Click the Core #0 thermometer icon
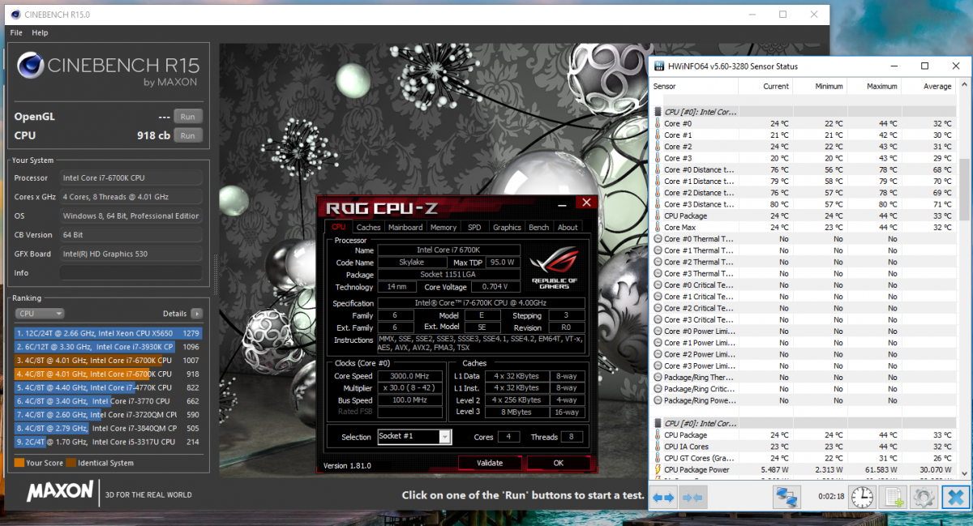Screen dimensions: 973x526 [658, 124]
